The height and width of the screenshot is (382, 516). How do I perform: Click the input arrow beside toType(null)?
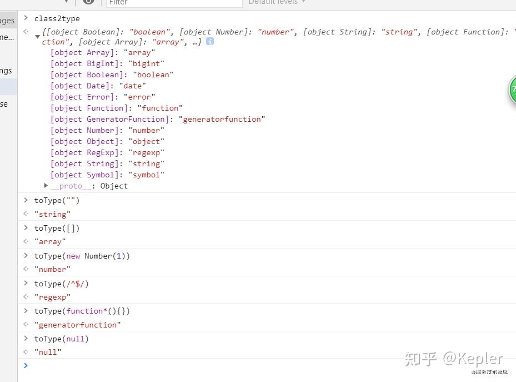[x=26, y=338]
